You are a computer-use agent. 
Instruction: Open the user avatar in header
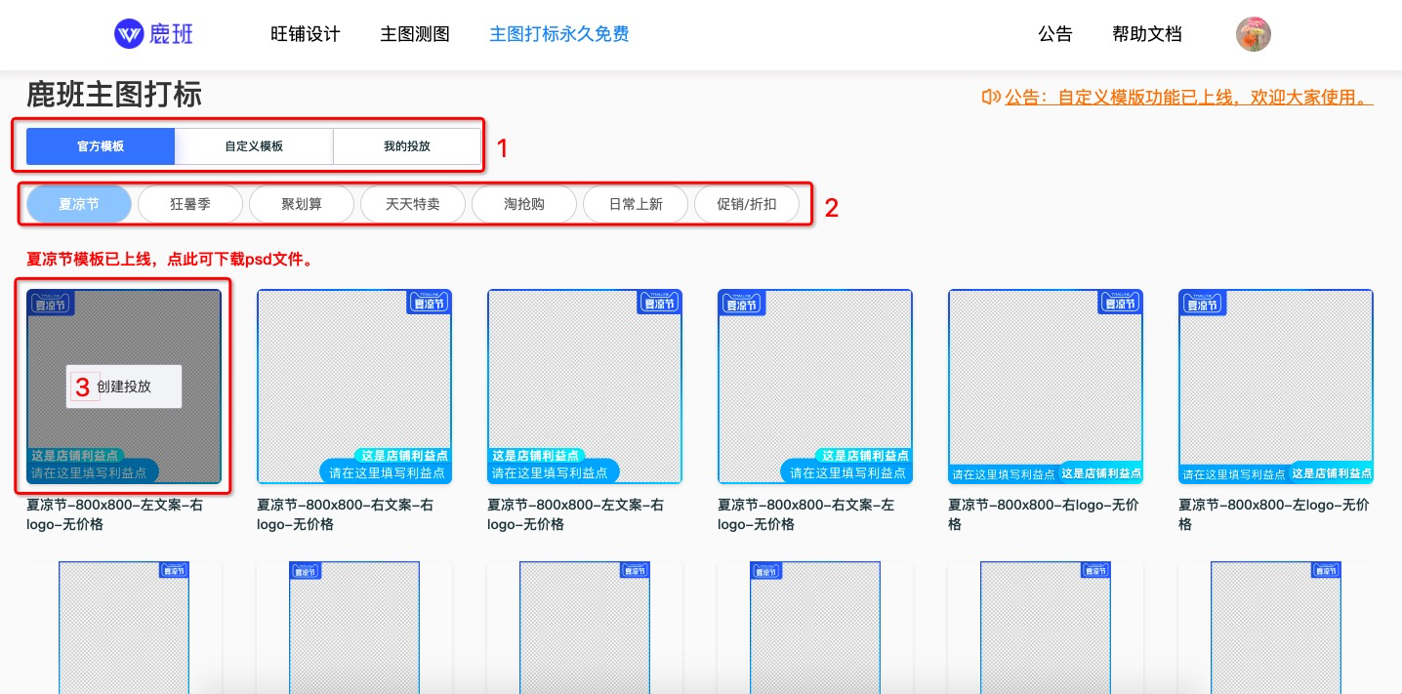click(1254, 34)
